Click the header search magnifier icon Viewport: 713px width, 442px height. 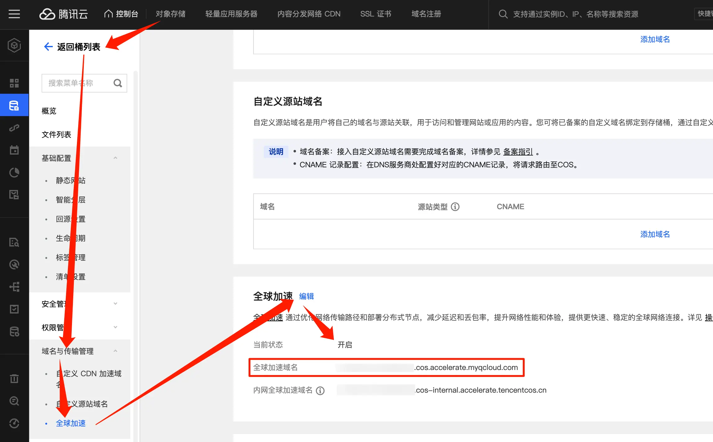click(503, 14)
